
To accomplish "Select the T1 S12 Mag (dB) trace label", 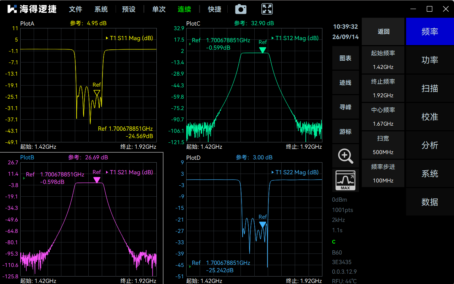I will pyautogui.click(x=295, y=38).
